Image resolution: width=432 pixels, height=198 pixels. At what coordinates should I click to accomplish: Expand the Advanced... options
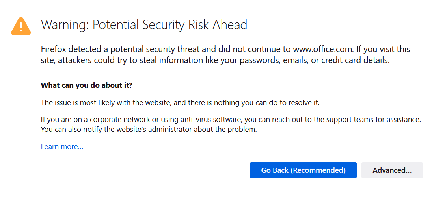click(392, 170)
